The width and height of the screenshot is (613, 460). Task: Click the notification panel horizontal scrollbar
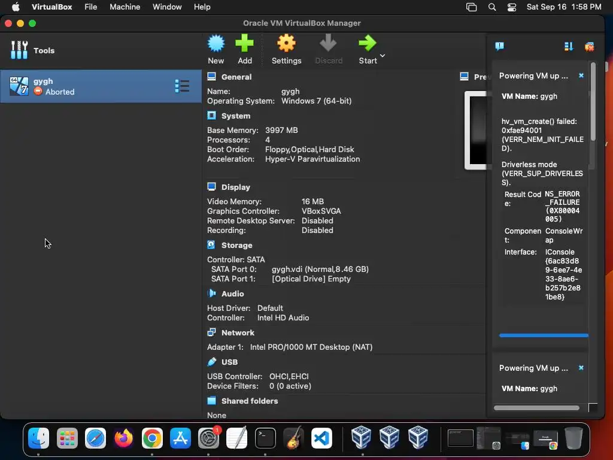click(x=536, y=408)
